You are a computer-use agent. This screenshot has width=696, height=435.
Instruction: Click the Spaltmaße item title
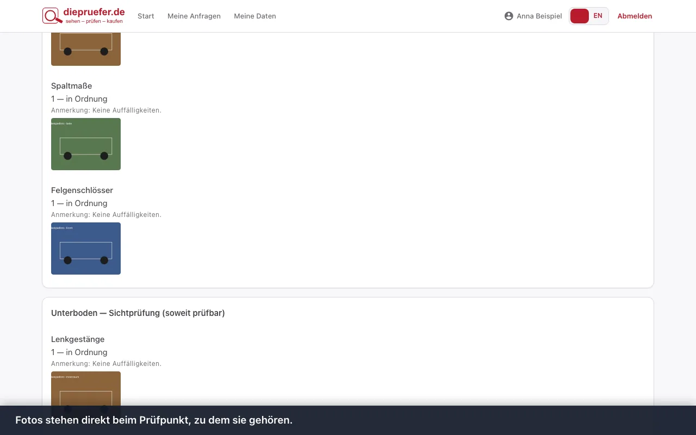(x=72, y=86)
